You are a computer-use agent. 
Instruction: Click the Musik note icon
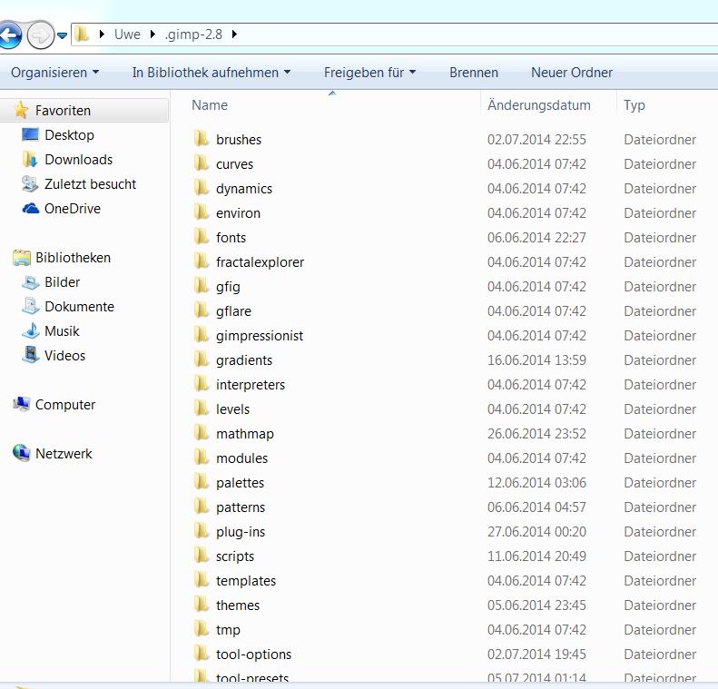[31, 330]
